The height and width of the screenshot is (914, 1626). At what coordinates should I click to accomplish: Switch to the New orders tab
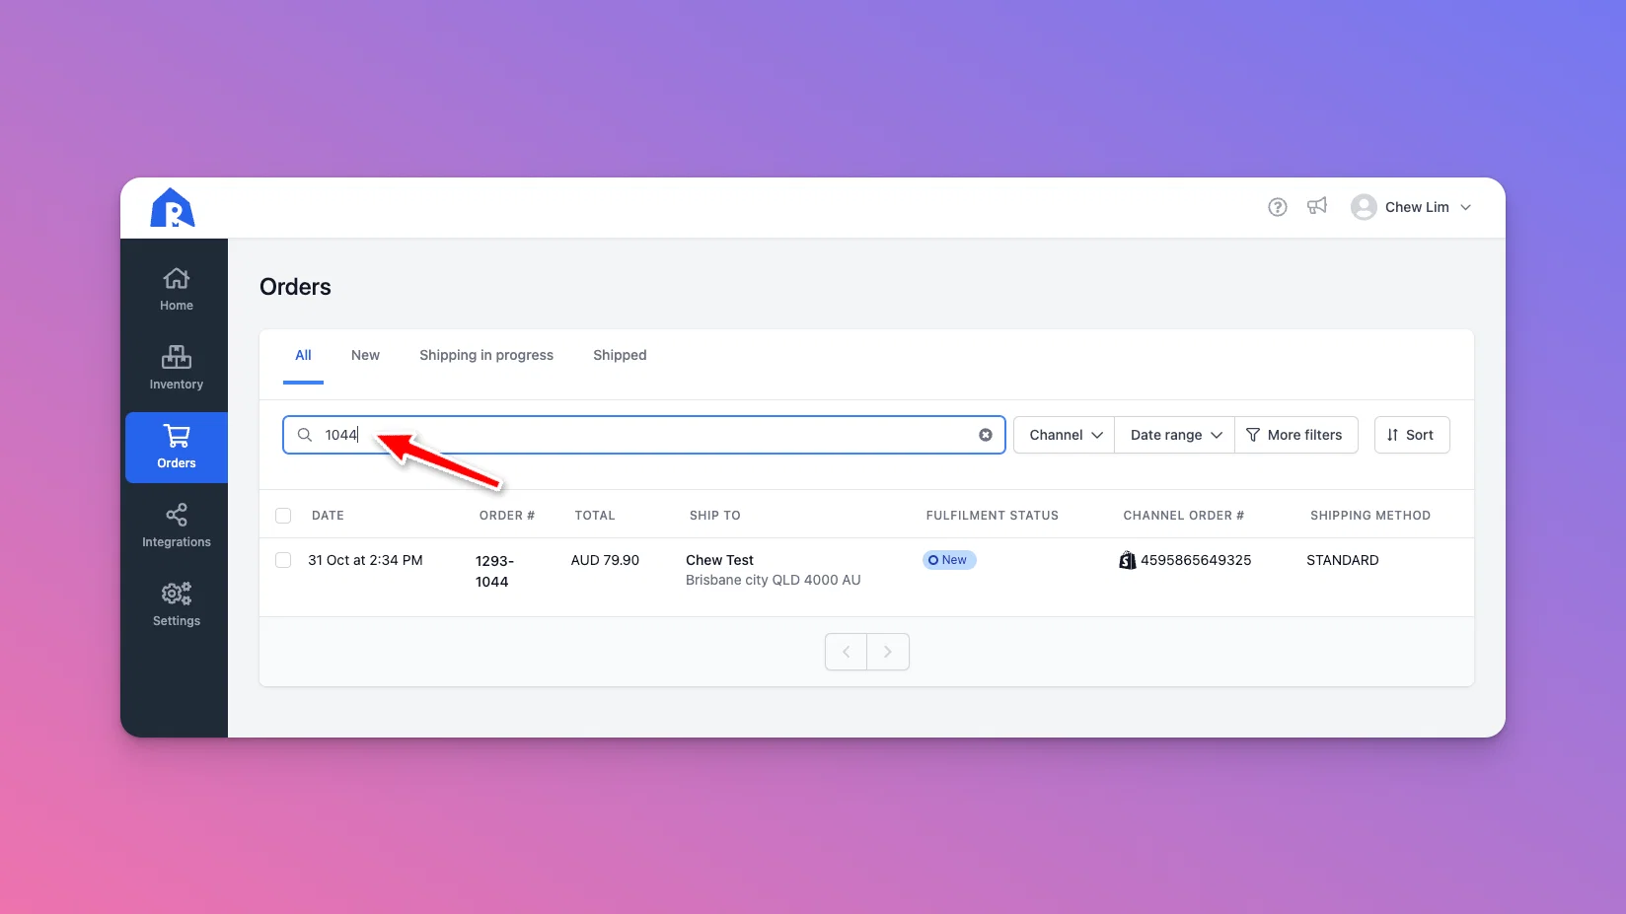point(365,355)
